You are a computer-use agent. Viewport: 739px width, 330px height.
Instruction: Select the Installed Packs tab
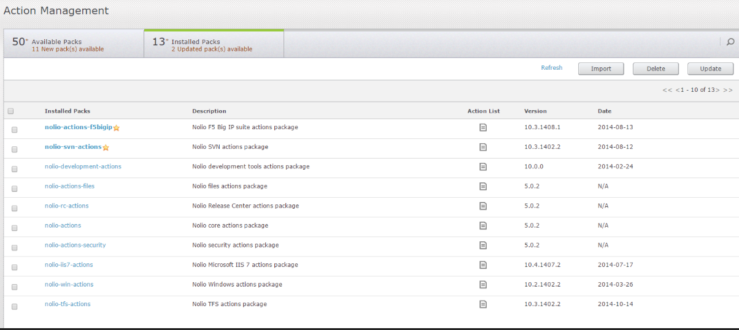point(214,44)
